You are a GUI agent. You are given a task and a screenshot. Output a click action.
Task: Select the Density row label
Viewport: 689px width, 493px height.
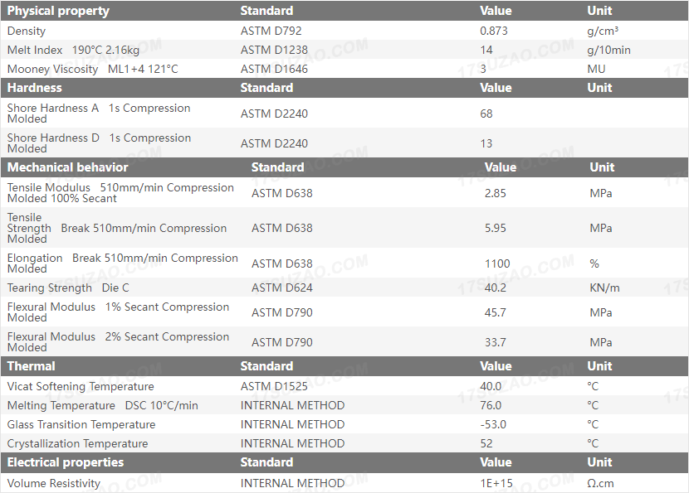coord(27,31)
